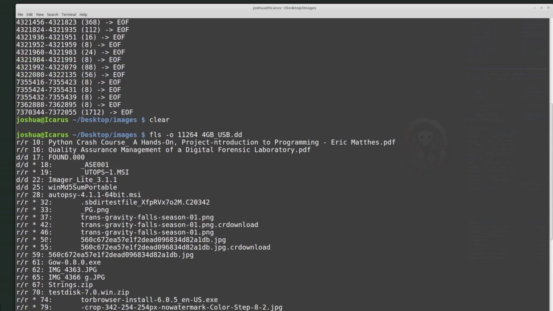Click the 4321456-4321823 (368) -> EOF line
The height and width of the screenshot is (311, 553).
(73, 22)
